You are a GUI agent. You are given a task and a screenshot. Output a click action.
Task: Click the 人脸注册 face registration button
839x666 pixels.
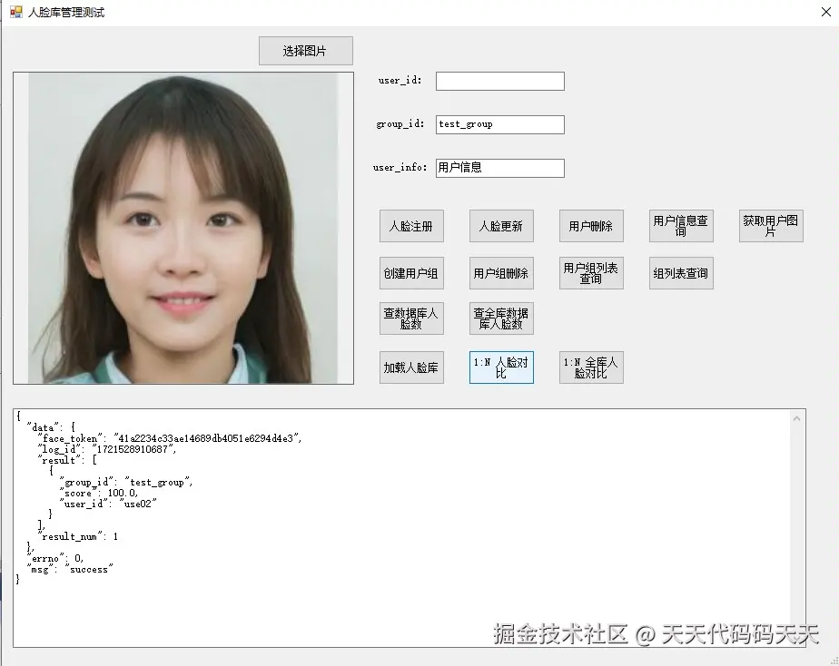click(411, 226)
